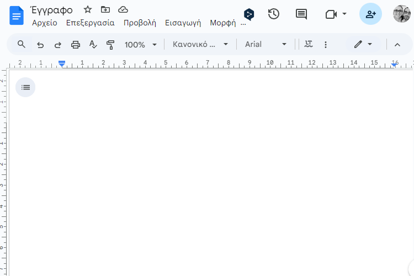Show document outline button

pyautogui.click(x=25, y=87)
